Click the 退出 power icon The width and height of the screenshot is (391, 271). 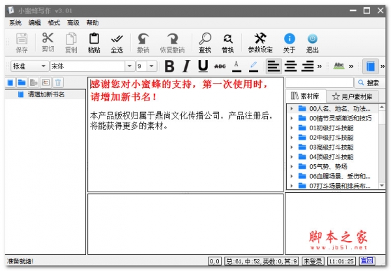pyautogui.click(x=312, y=38)
